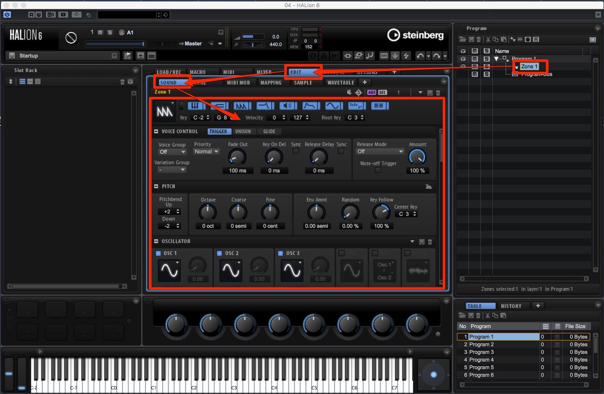604x394 pixels.
Task: Click the OSC 1 sine waveform selector
Action: tap(169, 270)
